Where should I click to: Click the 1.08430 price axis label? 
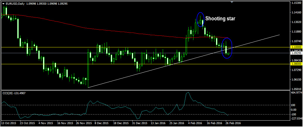pyautogui.click(x=297, y=60)
